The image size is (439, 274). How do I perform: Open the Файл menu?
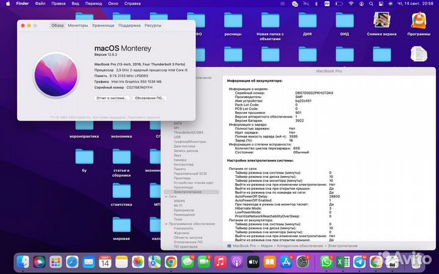click(x=40, y=4)
